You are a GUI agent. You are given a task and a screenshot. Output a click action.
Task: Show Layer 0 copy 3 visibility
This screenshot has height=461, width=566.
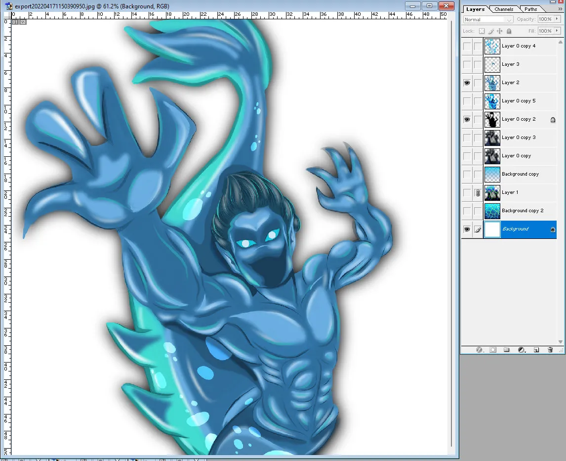[467, 138]
